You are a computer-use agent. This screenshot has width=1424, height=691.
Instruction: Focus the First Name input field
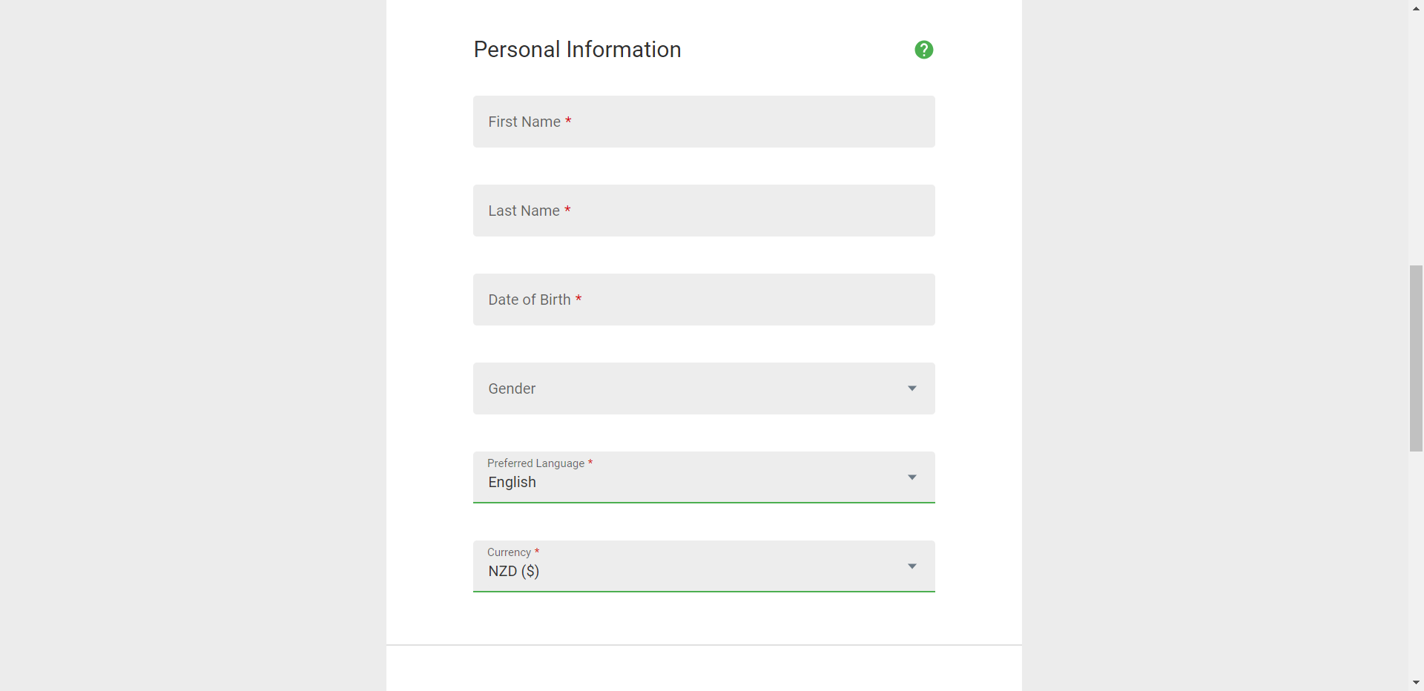tap(704, 122)
